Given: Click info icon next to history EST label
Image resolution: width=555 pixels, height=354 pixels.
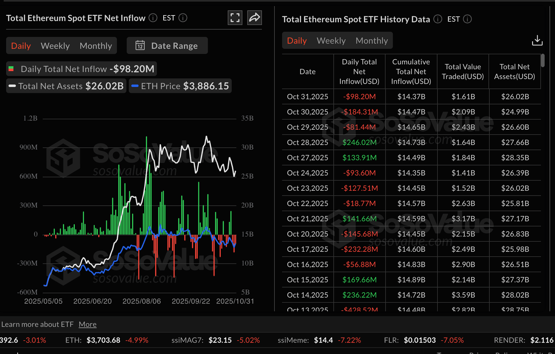Looking at the screenshot, I should pos(467,19).
